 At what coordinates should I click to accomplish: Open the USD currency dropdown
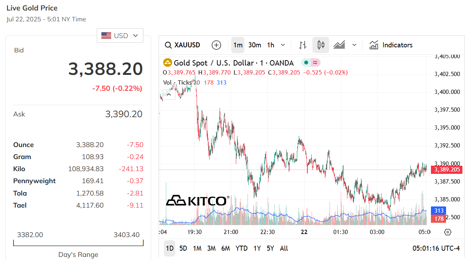tap(120, 35)
